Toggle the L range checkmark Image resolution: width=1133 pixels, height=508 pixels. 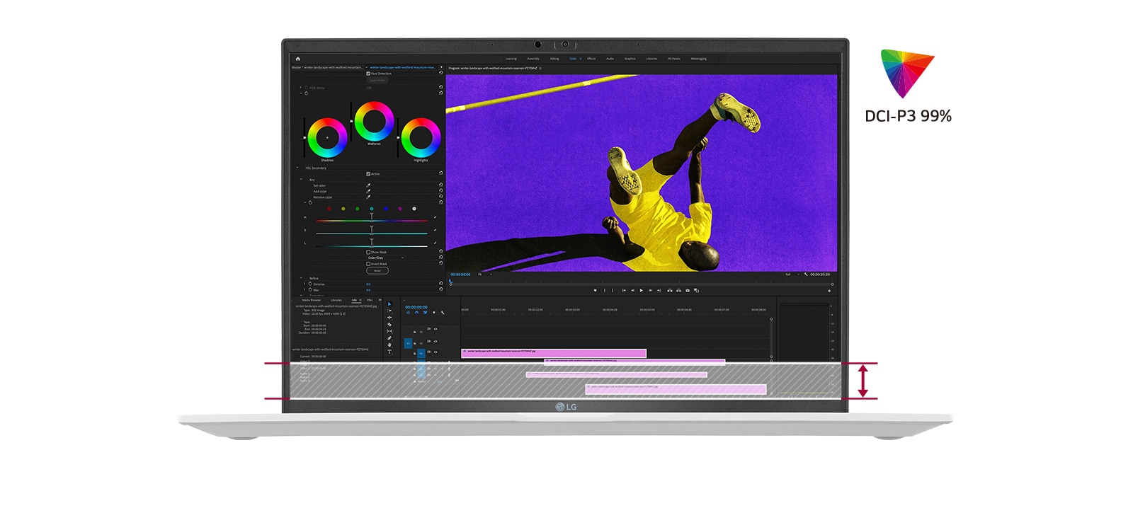[435, 243]
